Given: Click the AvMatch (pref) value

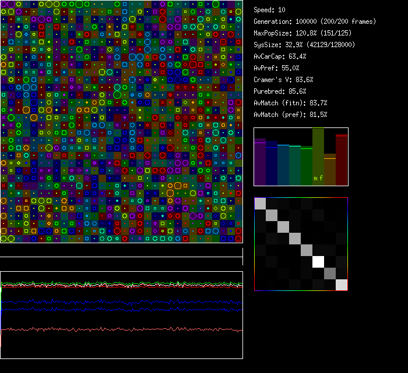Looking at the screenshot, I should click(x=290, y=115).
